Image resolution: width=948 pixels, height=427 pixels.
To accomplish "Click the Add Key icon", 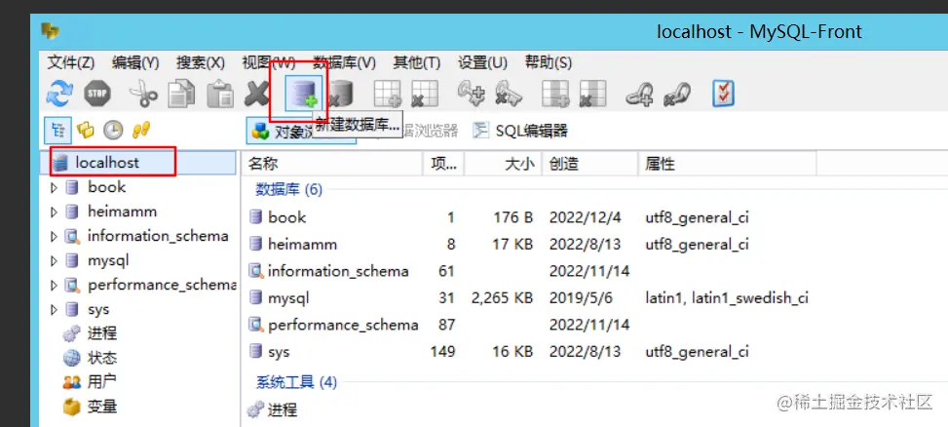I will (x=472, y=94).
